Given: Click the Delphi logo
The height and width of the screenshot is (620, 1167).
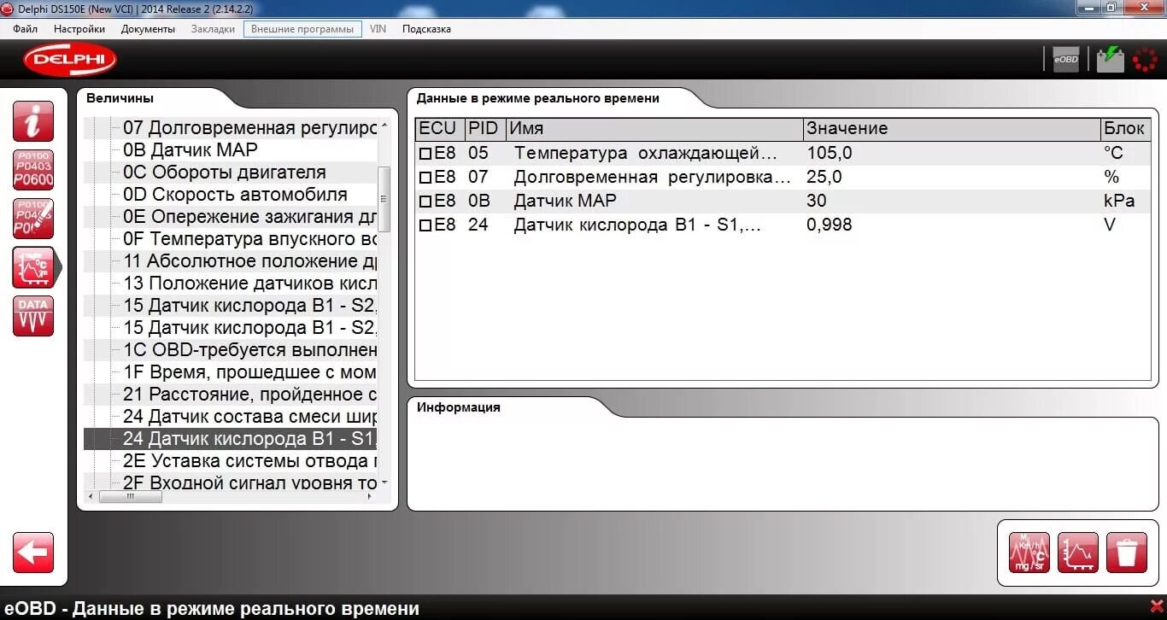Looking at the screenshot, I should 70,59.
